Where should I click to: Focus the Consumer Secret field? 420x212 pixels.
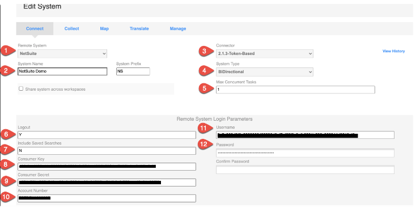click(107, 183)
